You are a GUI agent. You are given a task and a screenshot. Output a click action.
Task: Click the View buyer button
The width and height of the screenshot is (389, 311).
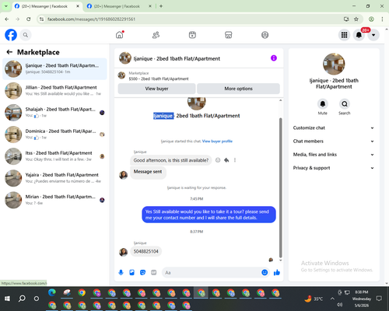coord(156,89)
